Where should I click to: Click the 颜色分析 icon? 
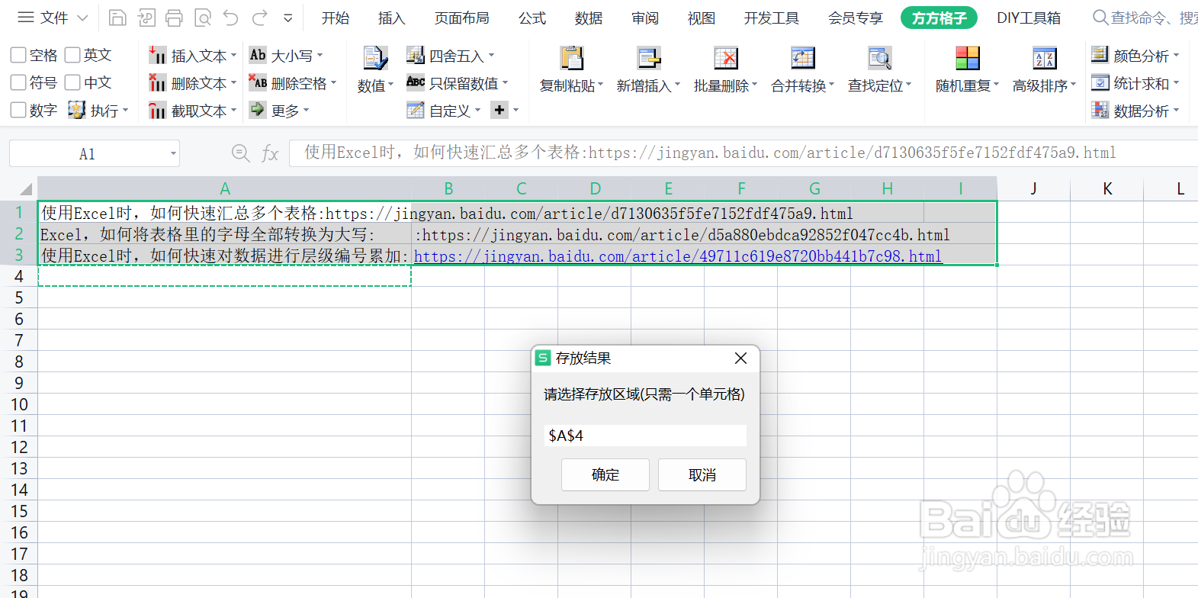1100,54
